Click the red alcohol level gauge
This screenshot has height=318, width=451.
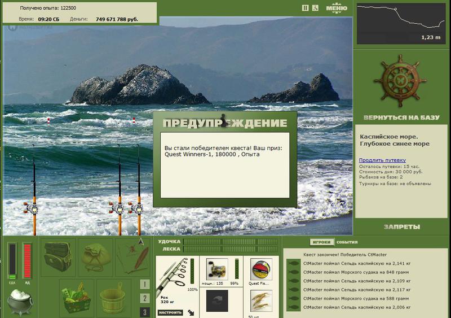pos(27,261)
